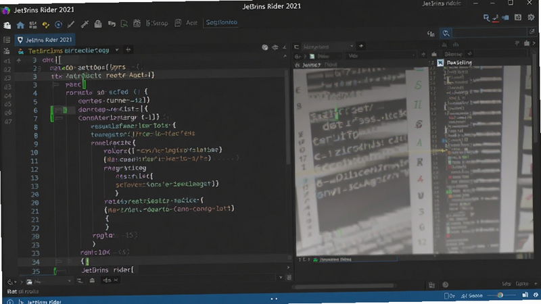
Task: Click the circular icon at status bar start
Action: pyautogui.click(x=10, y=302)
